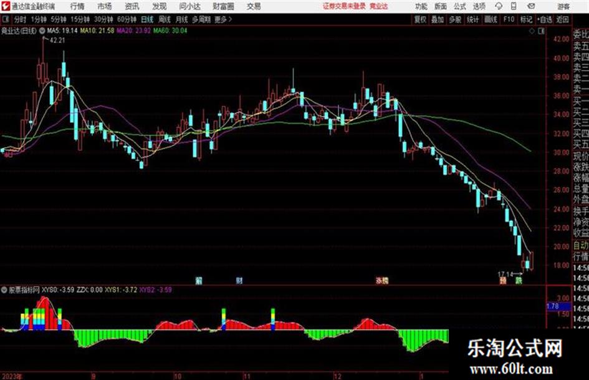Open the 选项 menu
Image resolution: width=589 pixels, height=380 pixels.
(479, 6)
